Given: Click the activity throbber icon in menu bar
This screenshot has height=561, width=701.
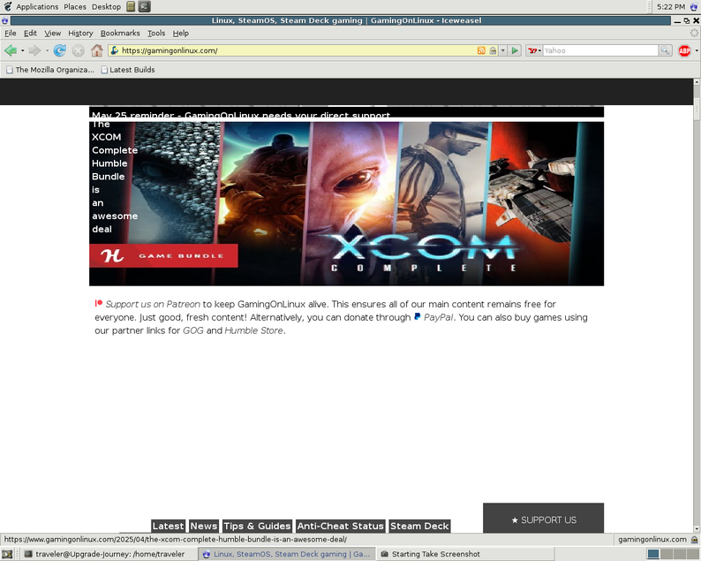Looking at the screenshot, I should [694, 33].
